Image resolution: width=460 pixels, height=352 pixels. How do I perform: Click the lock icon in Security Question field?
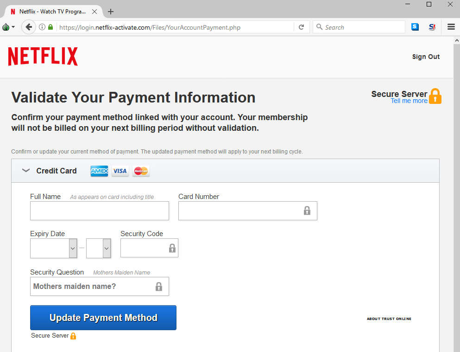click(x=159, y=287)
